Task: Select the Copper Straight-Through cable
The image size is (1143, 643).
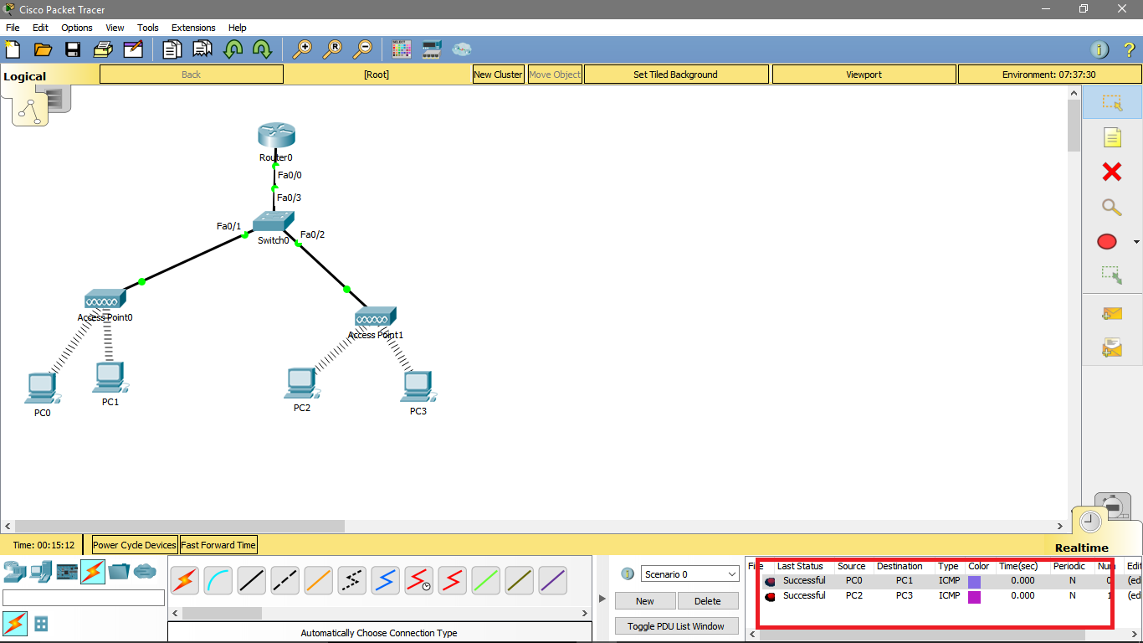Action: pos(251,579)
